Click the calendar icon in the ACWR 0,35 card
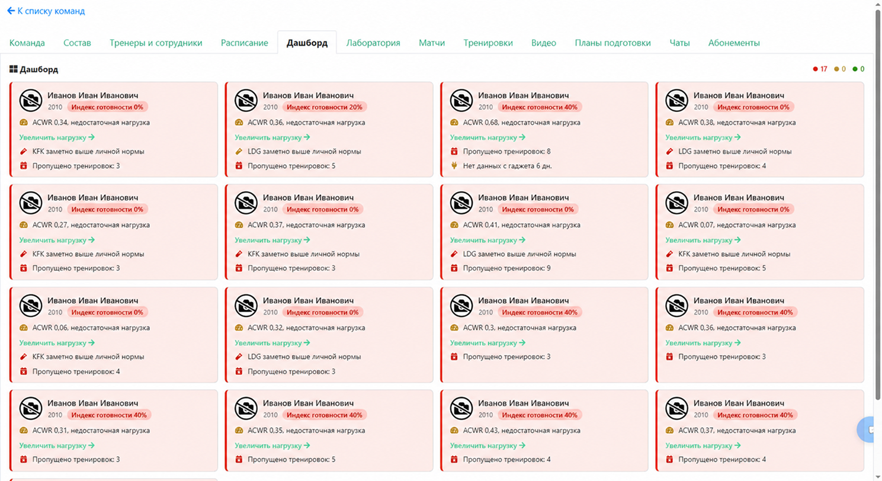 click(x=239, y=460)
